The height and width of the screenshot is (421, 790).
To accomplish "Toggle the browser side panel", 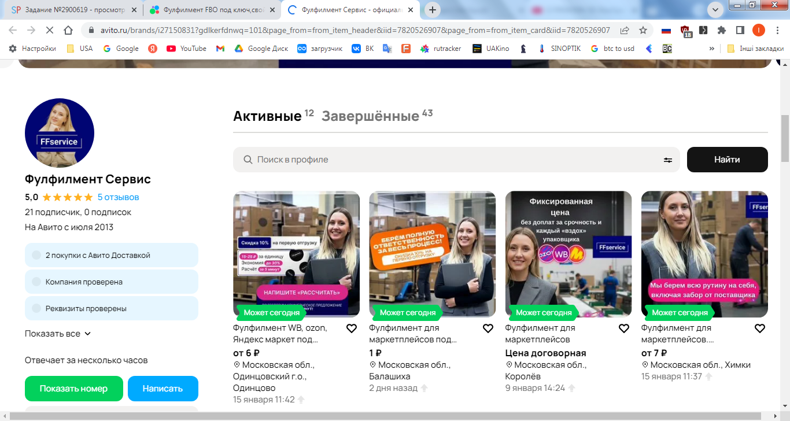I will tap(740, 30).
